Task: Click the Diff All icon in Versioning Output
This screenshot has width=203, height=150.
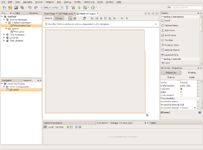Action: [x=72, y=127]
